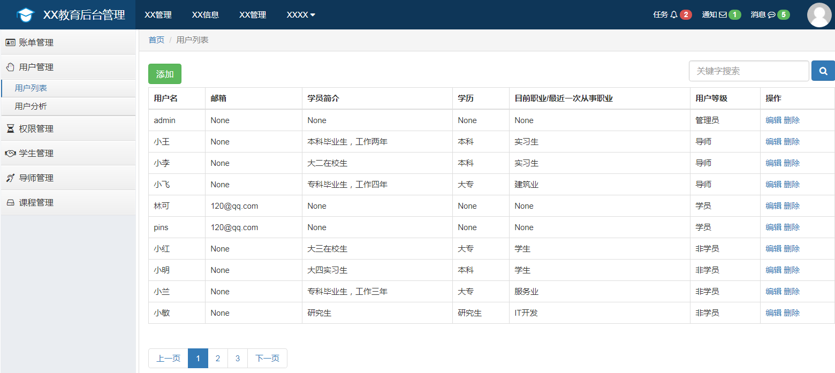Edit user 小红
Viewport: 835px width, 373px height.
click(x=773, y=249)
